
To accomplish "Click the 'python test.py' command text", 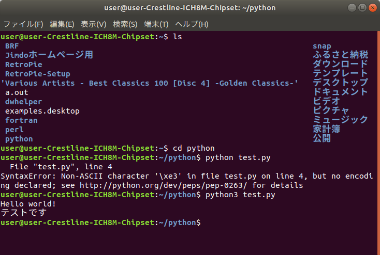I will click(x=238, y=157).
